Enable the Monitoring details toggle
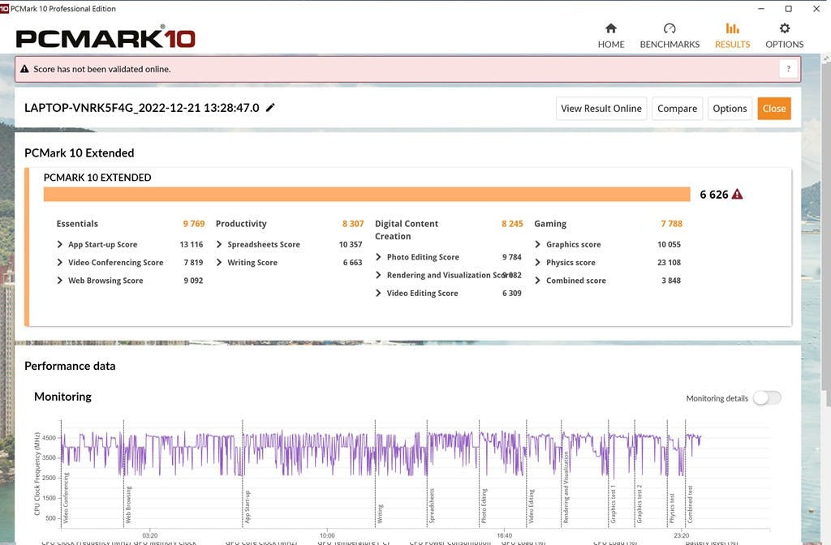831x545 pixels. 766,397
